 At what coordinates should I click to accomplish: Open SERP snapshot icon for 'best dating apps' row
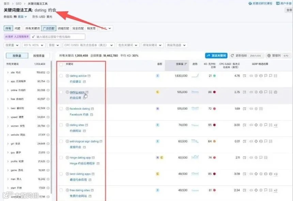244,174
